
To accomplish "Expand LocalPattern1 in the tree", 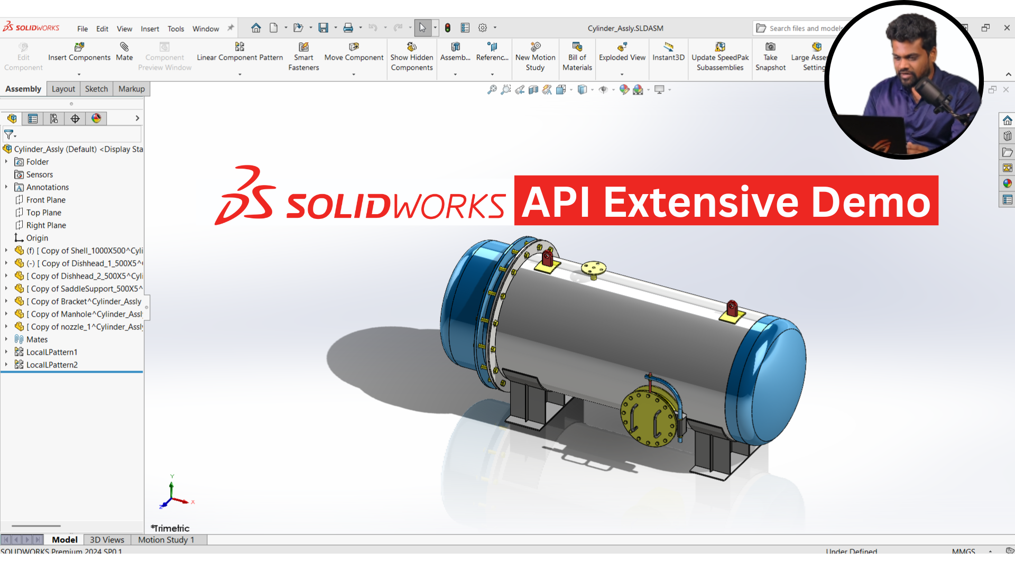I will (6, 352).
